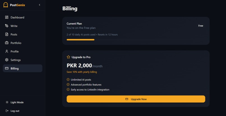Open the Portfolio page
226x116 pixels.
pyautogui.click(x=16, y=43)
